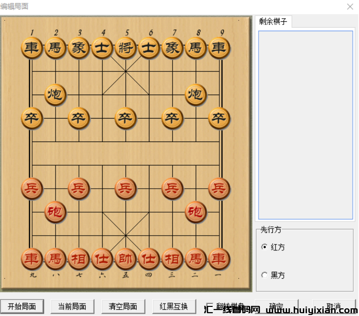The width and height of the screenshot is (359, 316).
Task: Load the starting position with 开始局面
Action: pos(22,306)
